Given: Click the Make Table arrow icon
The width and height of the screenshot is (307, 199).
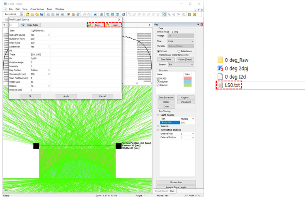Looking at the screenshot, I should [23, 25].
